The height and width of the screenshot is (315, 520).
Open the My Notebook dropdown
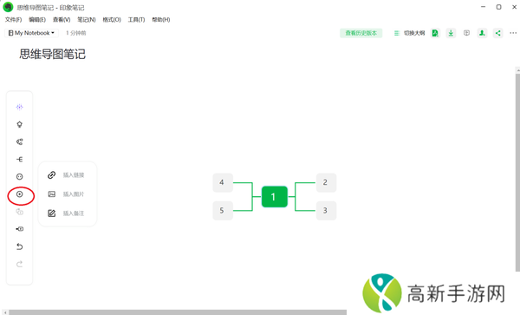tap(31, 33)
